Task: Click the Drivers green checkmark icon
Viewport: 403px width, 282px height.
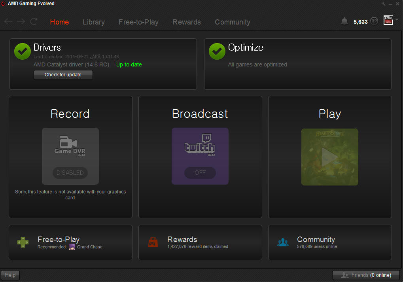Action: pyautogui.click(x=23, y=51)
